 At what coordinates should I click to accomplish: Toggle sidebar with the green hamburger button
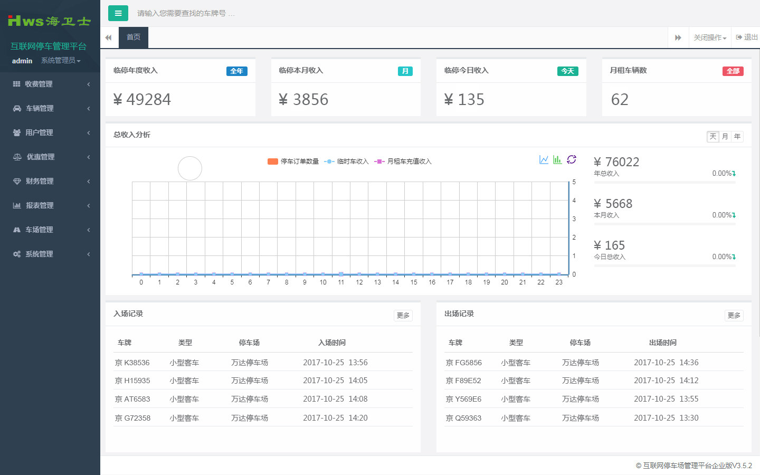coord(118,13)
